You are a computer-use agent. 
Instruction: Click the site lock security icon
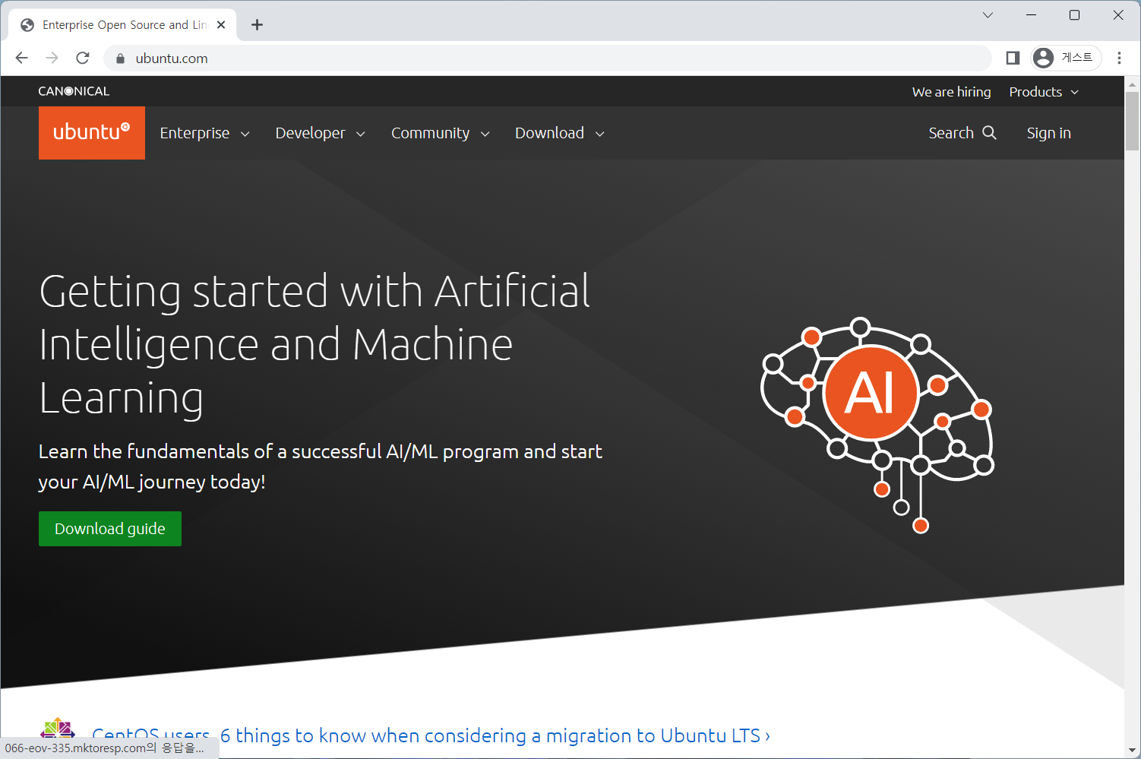tap(120, 59)
